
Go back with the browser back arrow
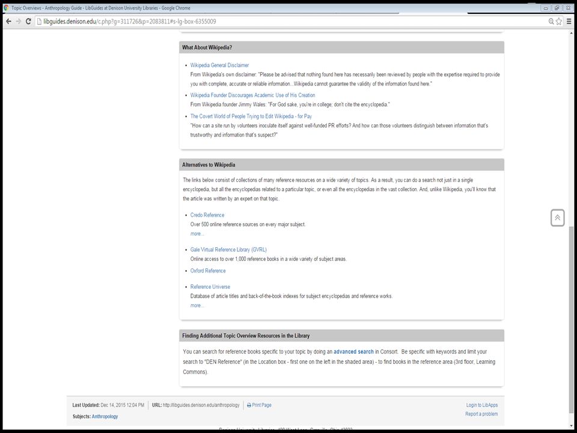[8, 22]
